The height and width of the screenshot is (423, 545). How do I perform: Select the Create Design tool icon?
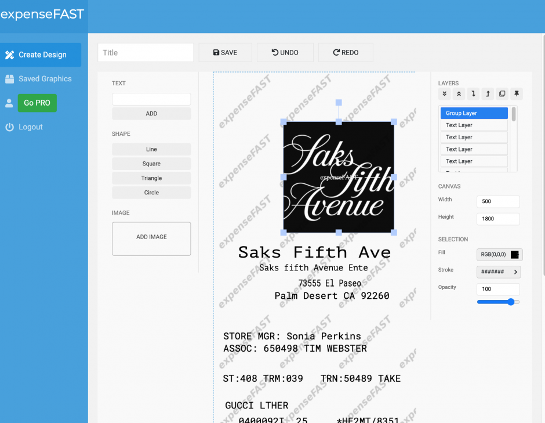10,55
